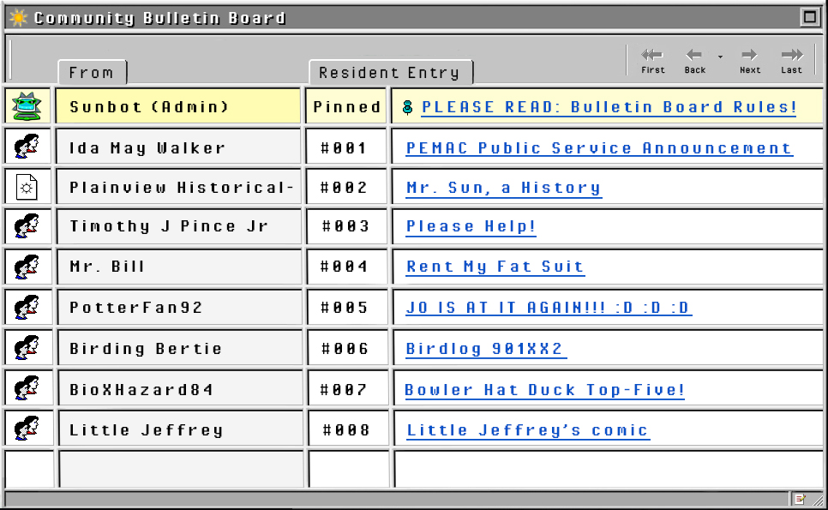Click the Plainview Historical document icon
This screenshot has height=510, width=828.
pyautogui.click(x=27, y=187)
